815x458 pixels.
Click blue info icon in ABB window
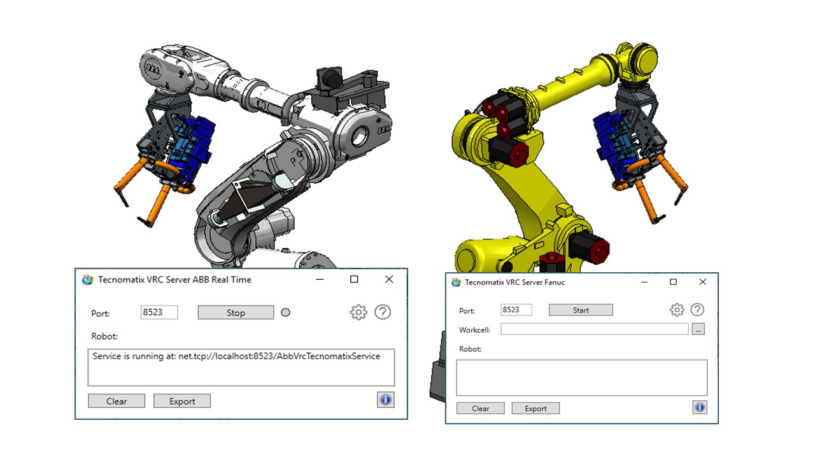coord(385,399)
